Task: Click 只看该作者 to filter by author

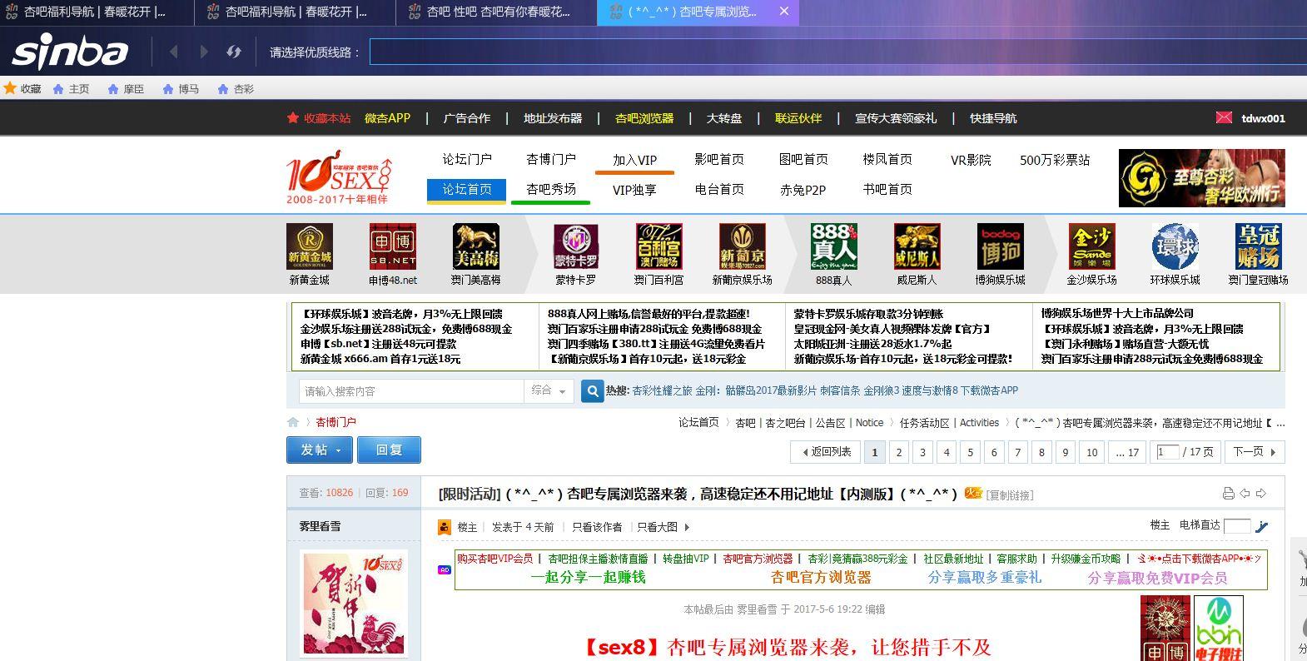Action: (597, 527)
